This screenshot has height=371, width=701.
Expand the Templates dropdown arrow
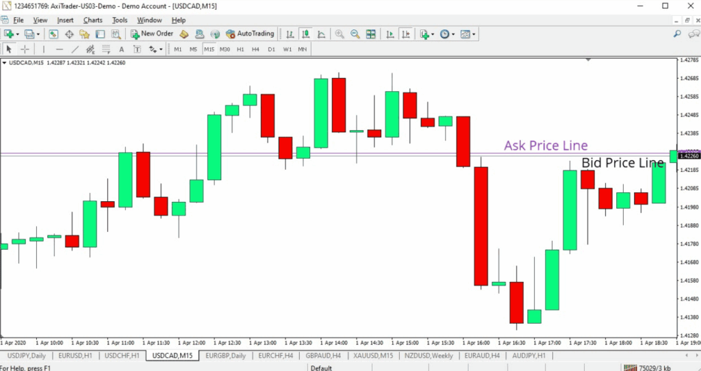tap(474, 34)
